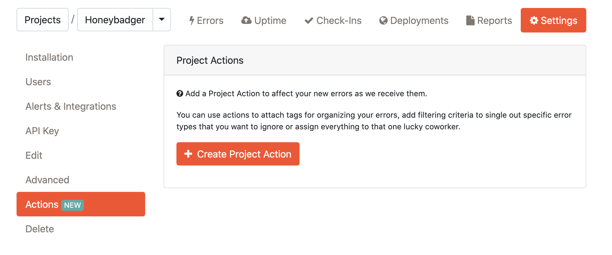
Task: Go to Advanced settings
Action: 47,180
